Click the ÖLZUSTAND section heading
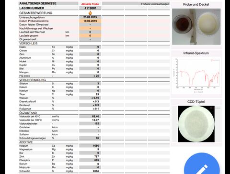 pos(28,113)
